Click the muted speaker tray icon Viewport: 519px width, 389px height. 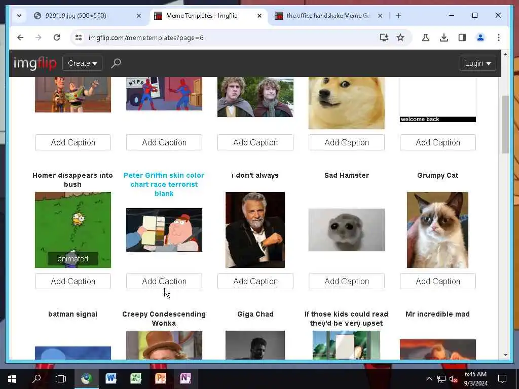pyautogui.click(x=454, y=379)
